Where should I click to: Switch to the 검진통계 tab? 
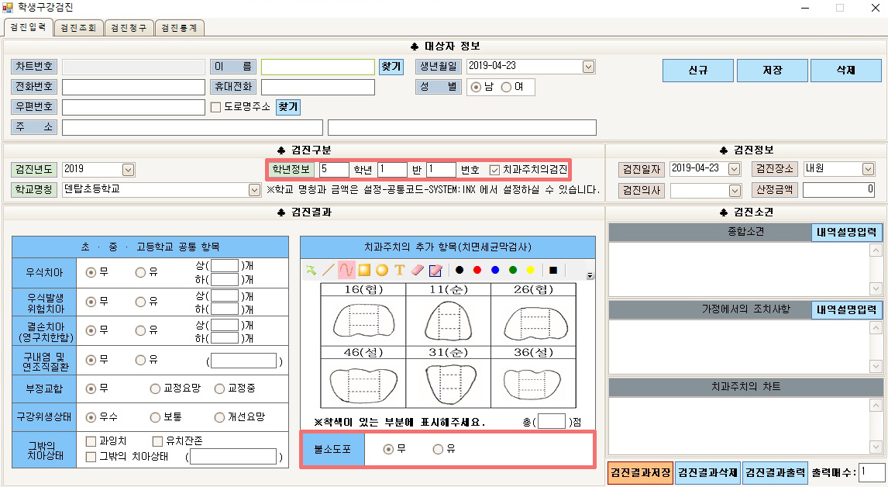coord(179,28)
